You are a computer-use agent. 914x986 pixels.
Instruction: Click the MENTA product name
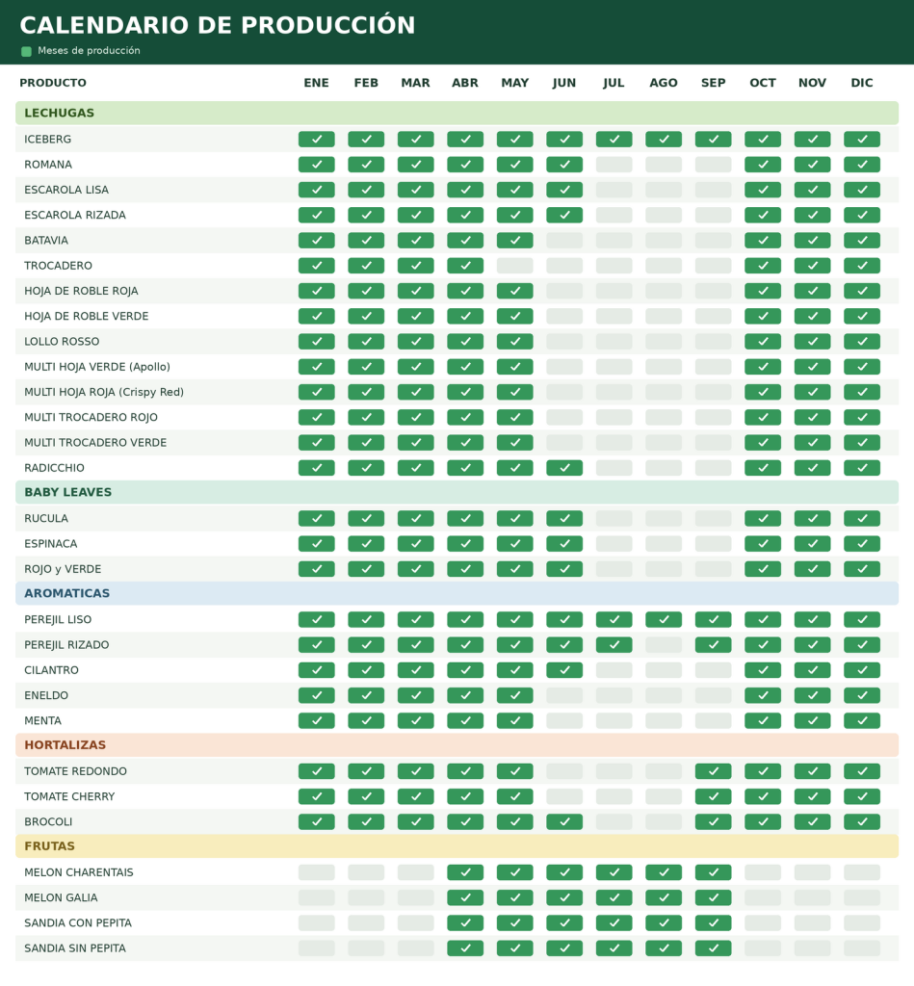tap(42, 720)
